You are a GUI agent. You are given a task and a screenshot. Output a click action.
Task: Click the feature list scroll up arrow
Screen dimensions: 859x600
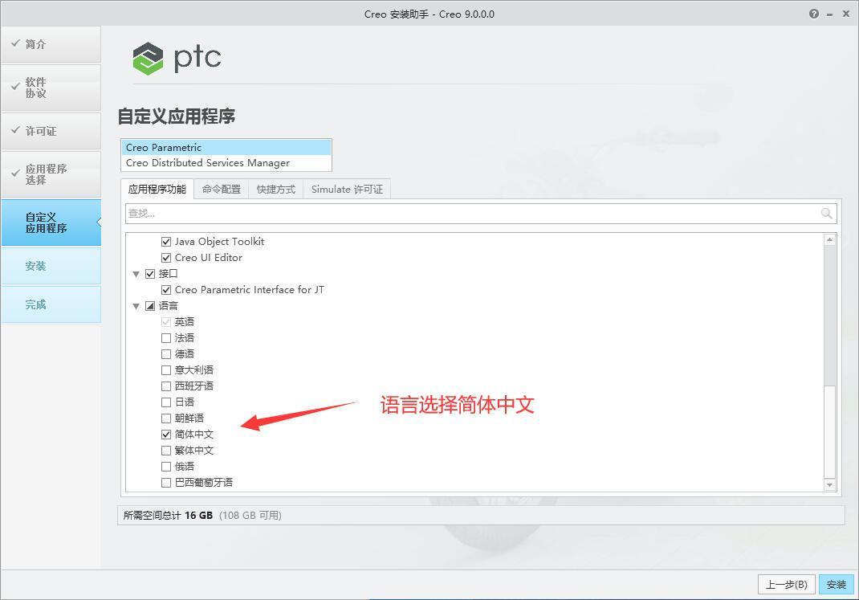point(829,239)
